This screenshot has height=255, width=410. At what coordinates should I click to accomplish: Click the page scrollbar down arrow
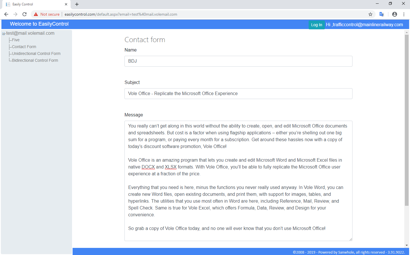[407, 245]
